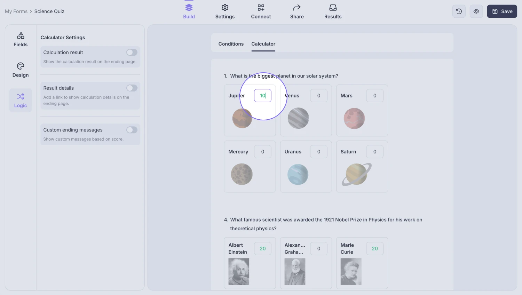Click the Saturn planet thumbnail

pos(356,174)
